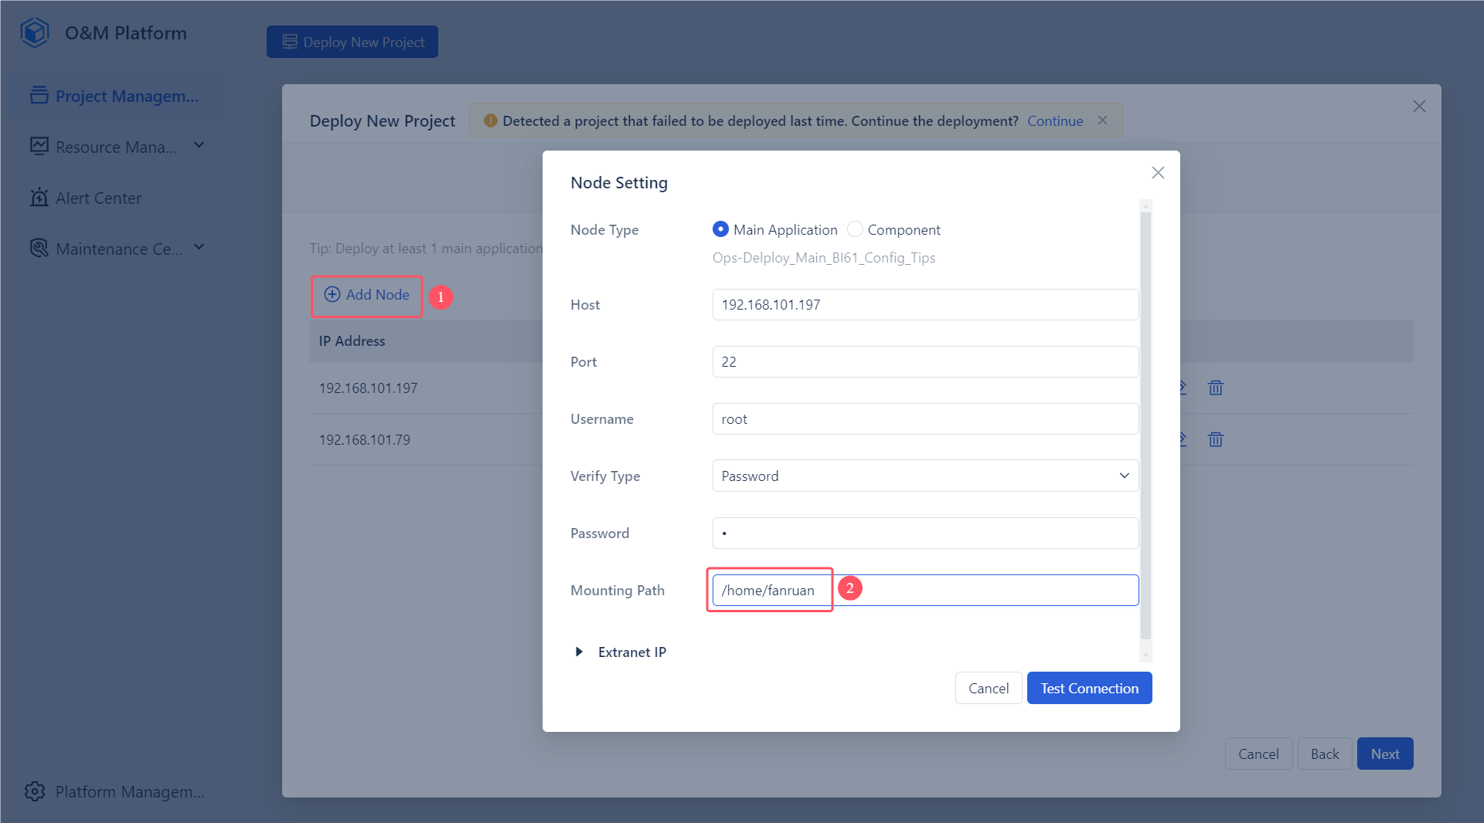This screenshot has height=823, width=1484.
Task: Select the Component radio button
Action: [855, 229]
